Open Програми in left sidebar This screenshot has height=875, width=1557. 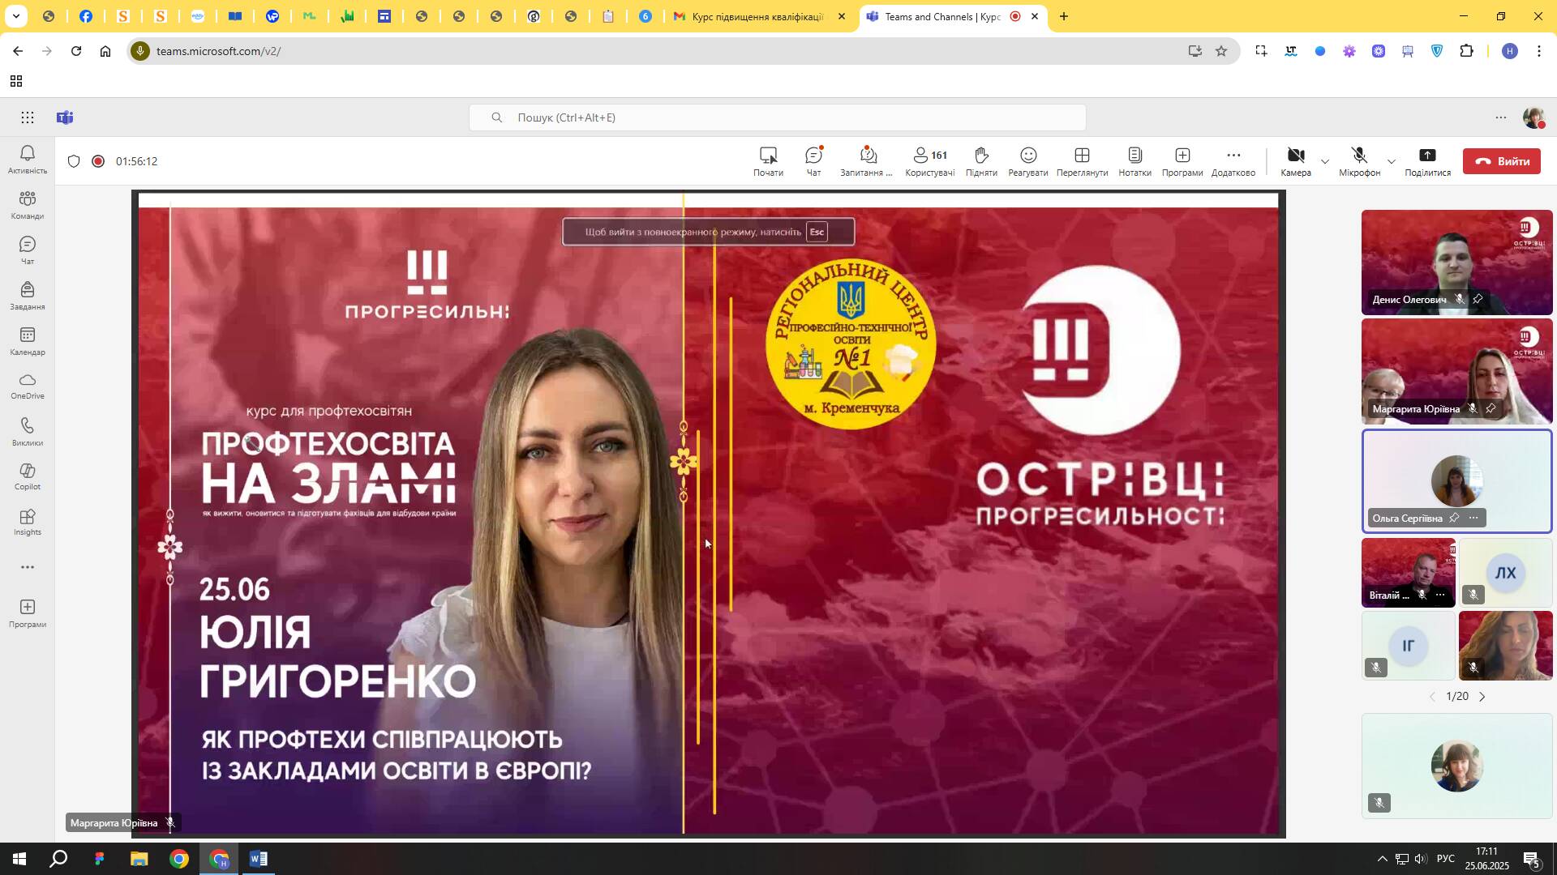(28, 613)
